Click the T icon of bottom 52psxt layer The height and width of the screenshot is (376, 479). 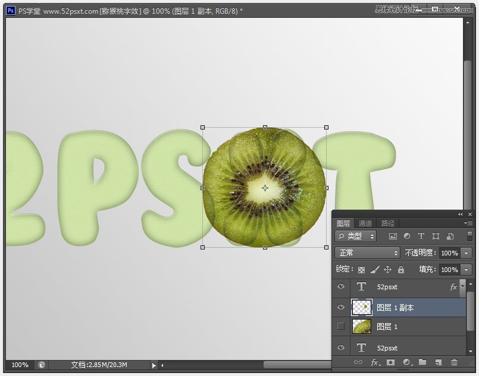coord(361,347)
